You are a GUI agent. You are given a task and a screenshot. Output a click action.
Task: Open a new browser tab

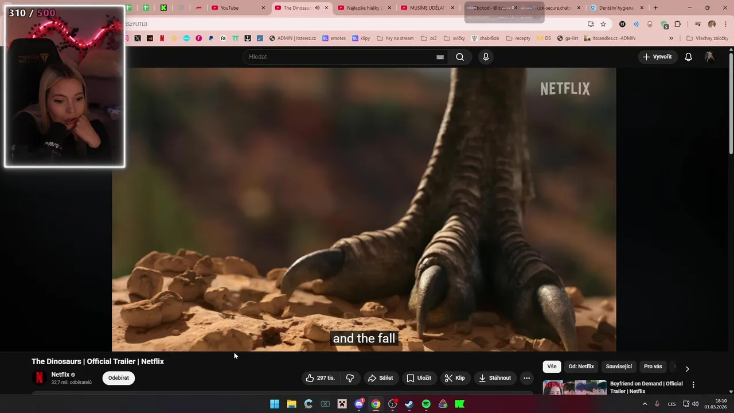655,8
